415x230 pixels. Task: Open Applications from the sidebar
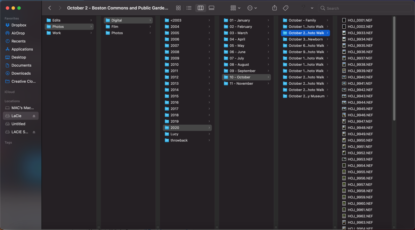(x=21, y=49)
